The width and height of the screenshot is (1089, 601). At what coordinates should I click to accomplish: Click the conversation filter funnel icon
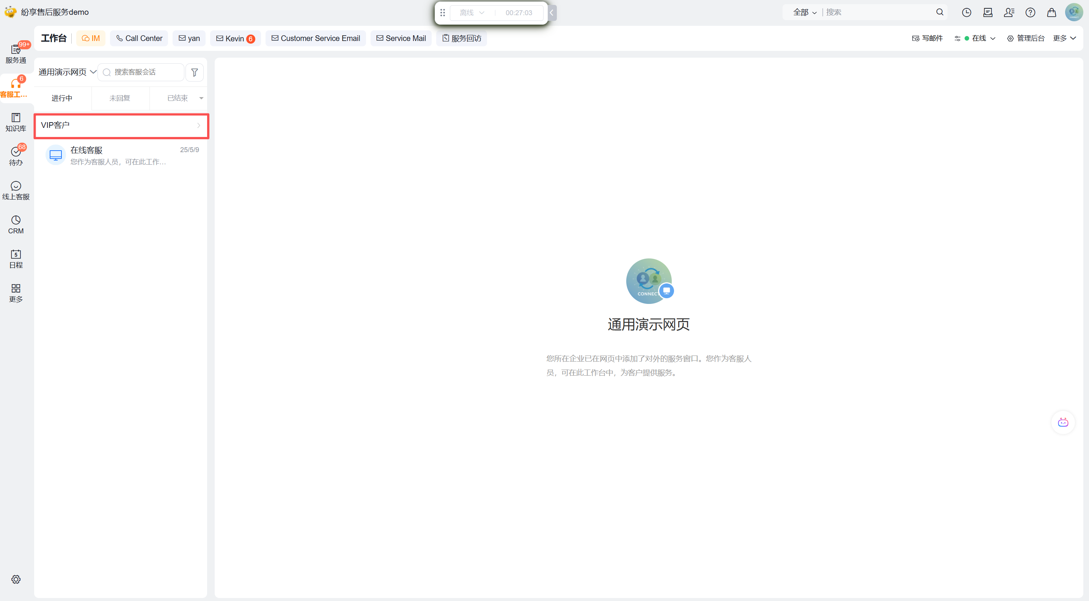coord(195,72)
